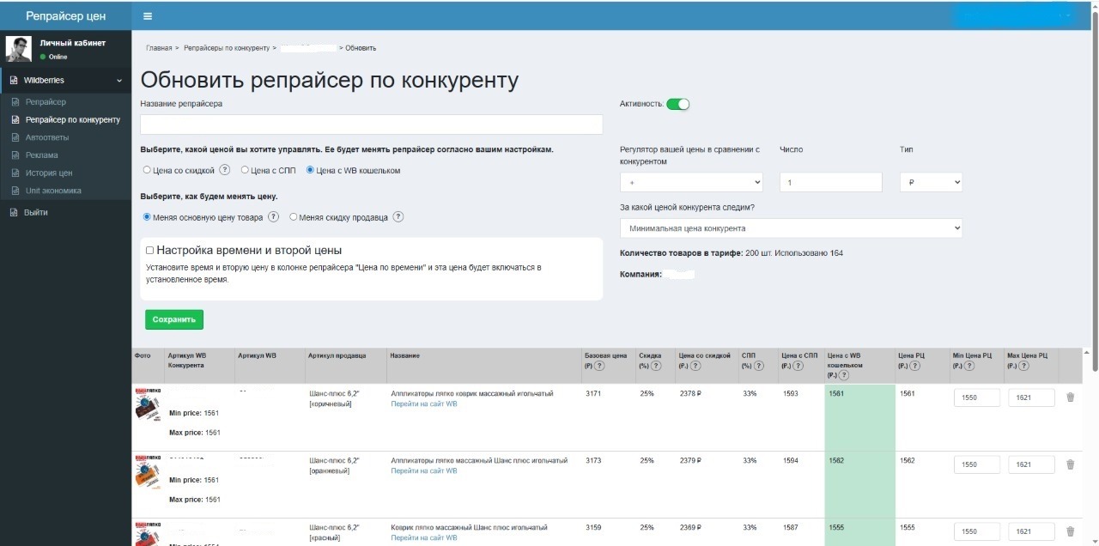Open Перейти на сайт WB for коричневый product
Viewport: 1099px width, 546px height.
pos(424,403)
